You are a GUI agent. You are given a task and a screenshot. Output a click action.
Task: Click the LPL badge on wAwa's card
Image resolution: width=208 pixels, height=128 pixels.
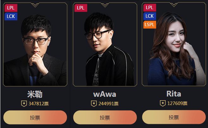[x=81, y=8]
